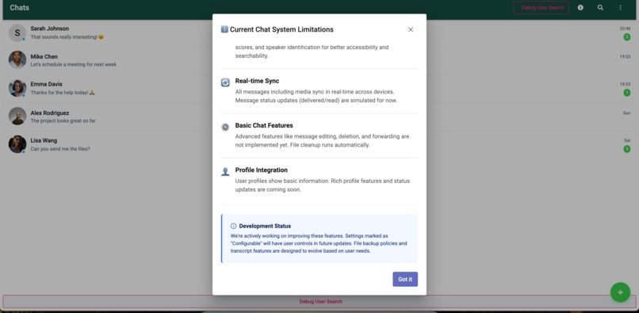Click the Real-time Sync heading

[257, 81]
